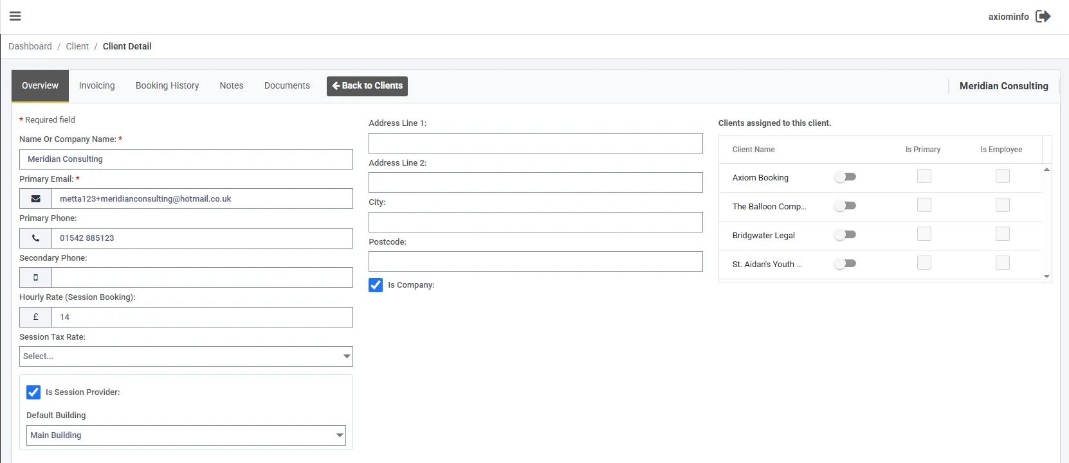
Task: Click the Is Employee column header
Action: (x=1001, y=150)
